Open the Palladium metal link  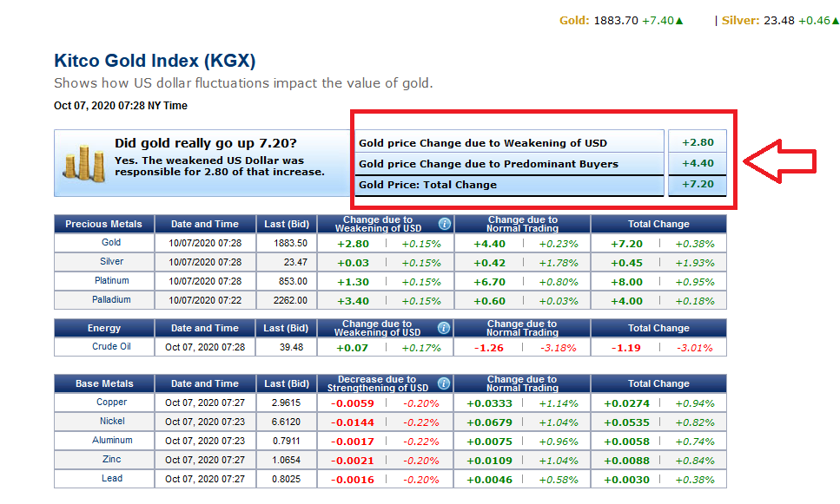tap(111, 299)
